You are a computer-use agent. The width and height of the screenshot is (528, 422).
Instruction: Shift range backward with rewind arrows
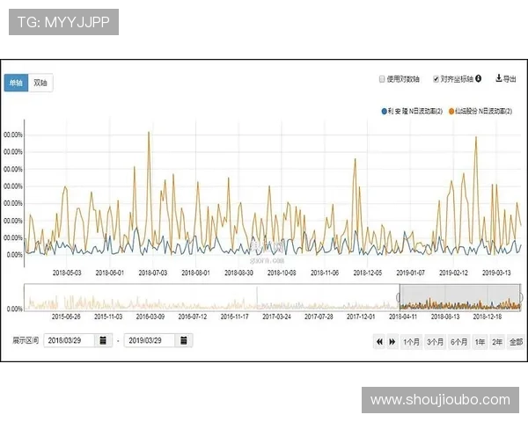[379, 342]
